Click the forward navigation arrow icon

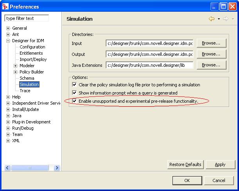(226, 19)
